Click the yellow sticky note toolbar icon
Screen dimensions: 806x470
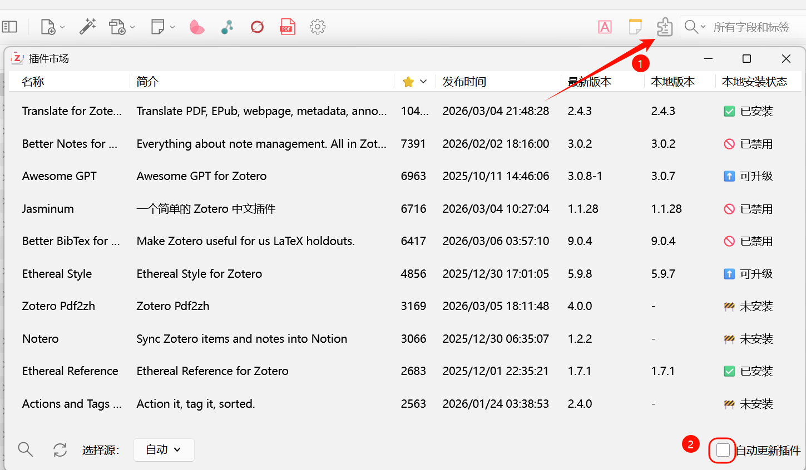[635, 27]
